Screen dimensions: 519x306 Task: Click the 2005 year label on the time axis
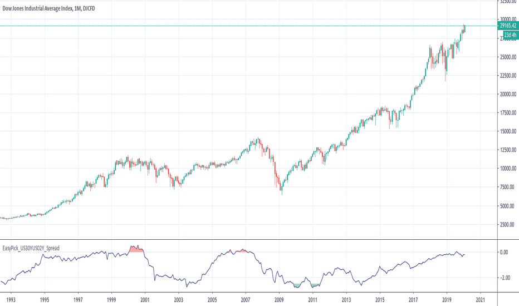click(x=212, y=300)
